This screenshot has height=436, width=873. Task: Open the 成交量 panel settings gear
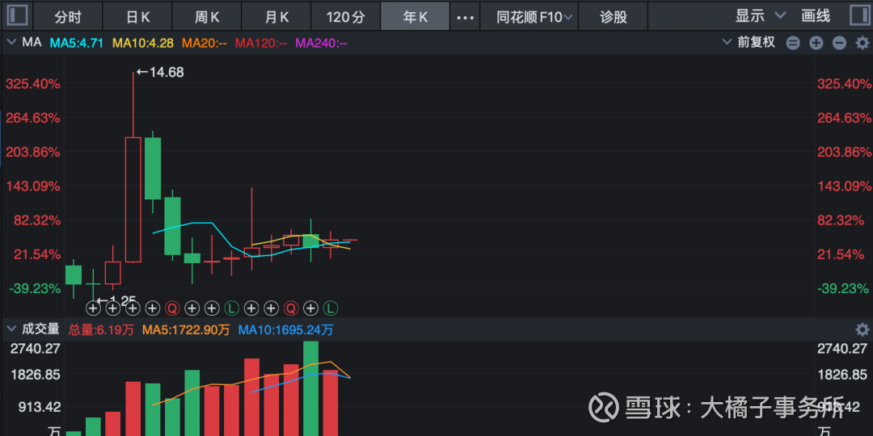tap(862, 329)
